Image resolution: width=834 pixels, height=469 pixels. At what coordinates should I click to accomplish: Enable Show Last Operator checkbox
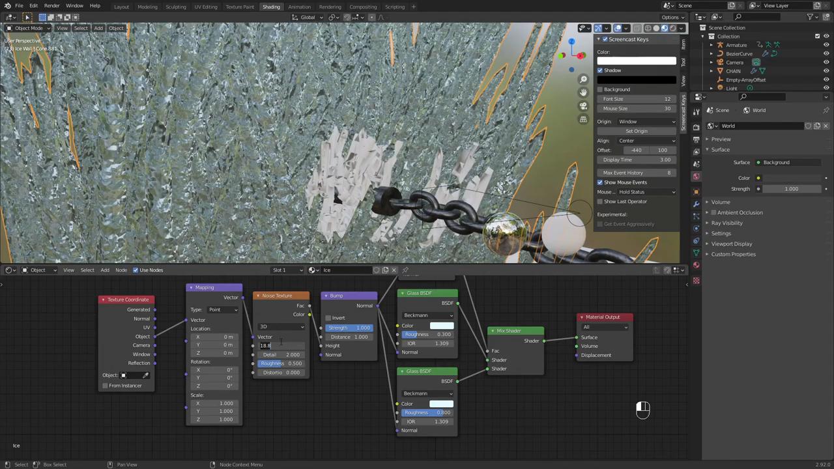[x=600, y=201]
